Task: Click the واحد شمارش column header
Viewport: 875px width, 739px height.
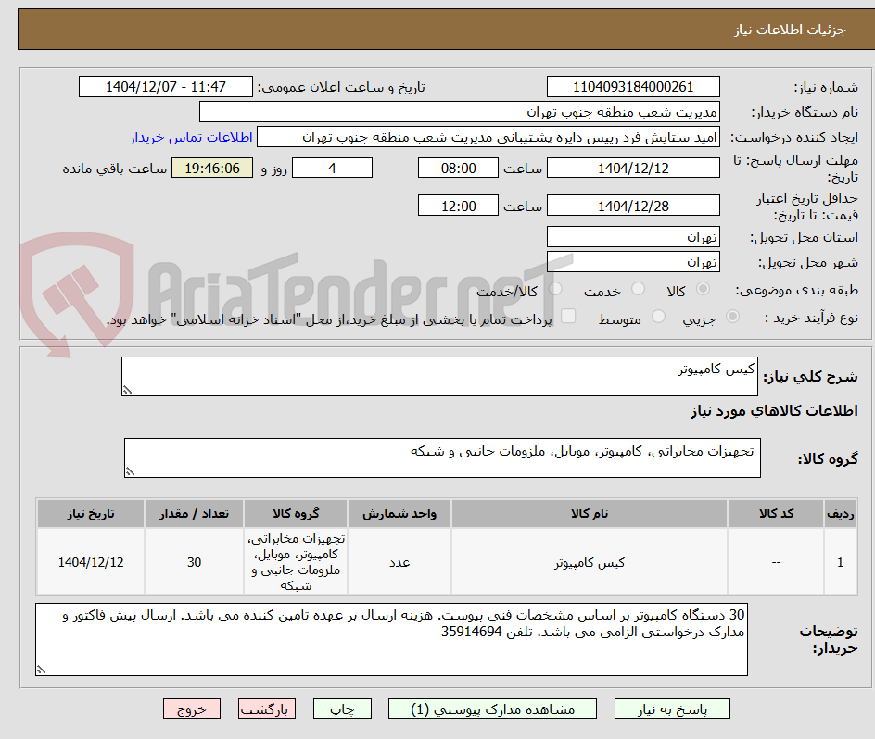Action: coord(399,514)
